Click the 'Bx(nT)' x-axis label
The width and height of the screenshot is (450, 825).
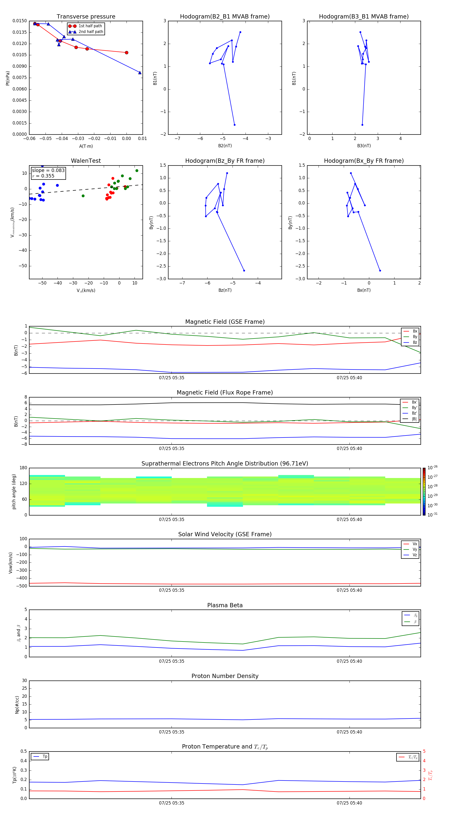[x=364, y=290]
